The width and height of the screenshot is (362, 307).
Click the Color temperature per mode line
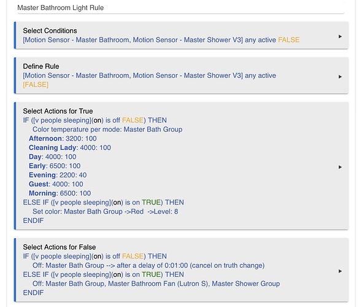point(107,130)
